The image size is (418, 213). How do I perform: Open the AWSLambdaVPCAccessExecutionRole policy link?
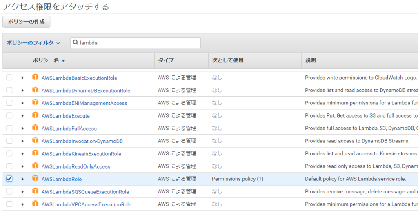[x=87, y=204]
